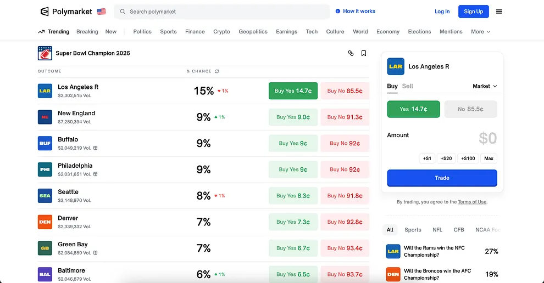Click the Polymarket logo icon
The height and width of the screenshot is (283, 544).
coord(45,12)
